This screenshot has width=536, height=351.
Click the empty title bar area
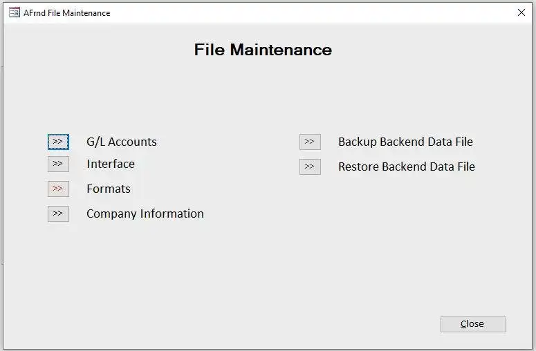coord(311,12)
